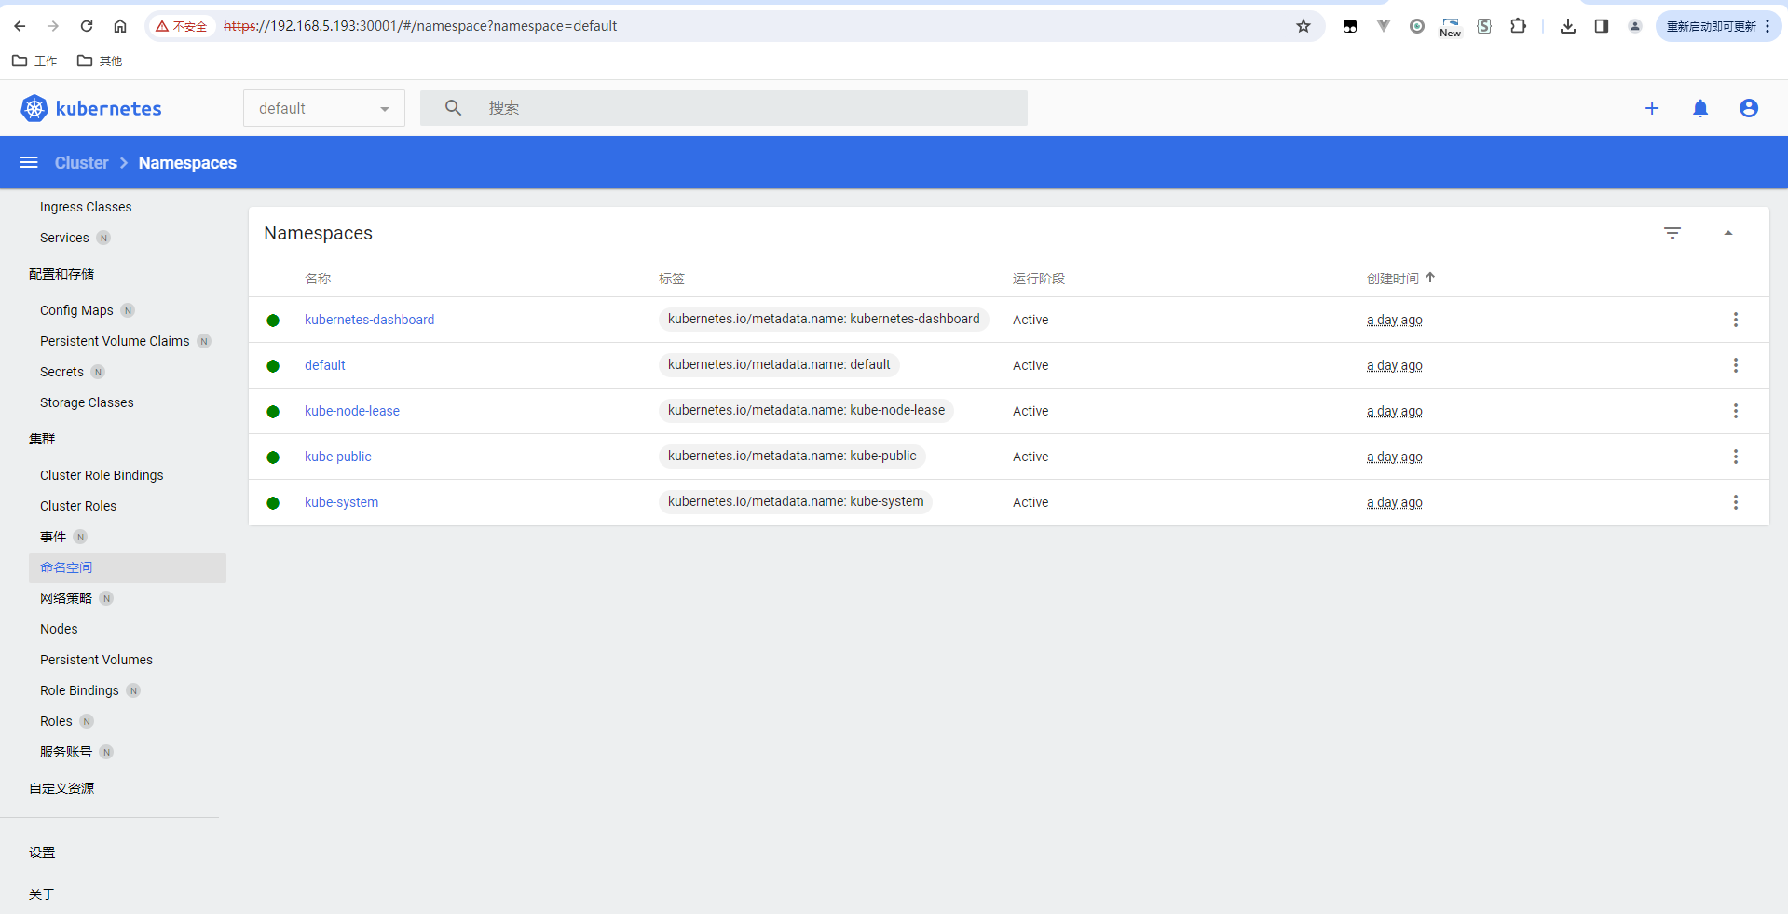This screenshot has width=1788, height=914.
Task: Click the browser address bar URL
Action: pyautogui.click(x=420, y=26)
